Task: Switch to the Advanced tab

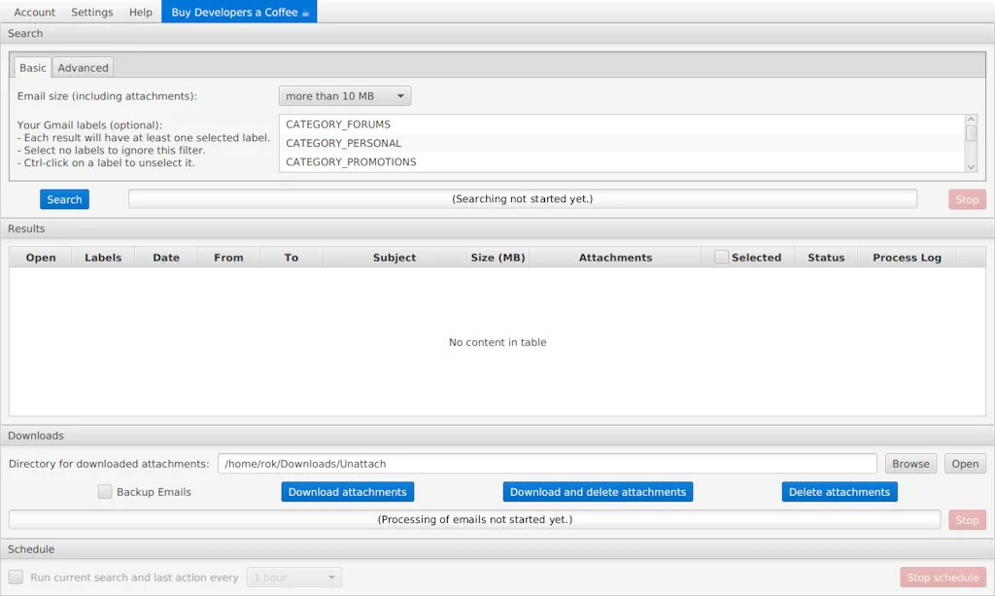Action: pos(83,67)
